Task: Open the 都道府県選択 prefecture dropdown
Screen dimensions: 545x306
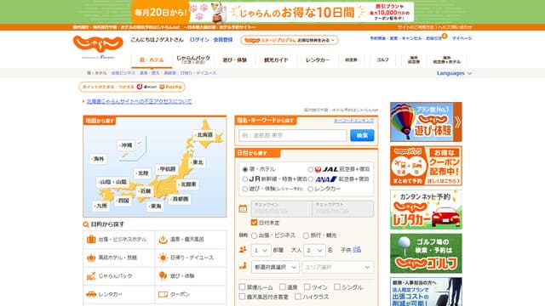Action: [x=275, y=267]
